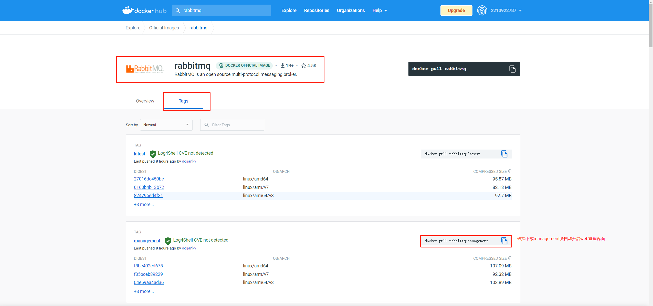Open digest f8bc402cd675
This screenshot has height=306, width=653.
click(x=148, y=266)
